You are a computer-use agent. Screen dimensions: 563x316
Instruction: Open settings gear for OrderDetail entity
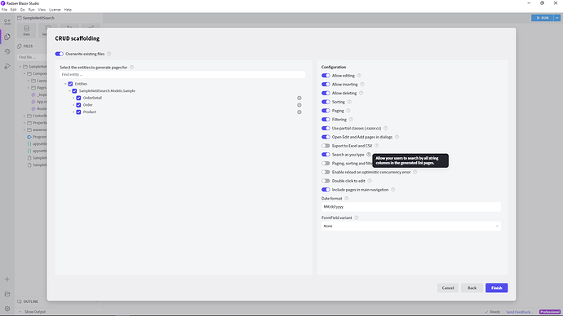[299, 98]
